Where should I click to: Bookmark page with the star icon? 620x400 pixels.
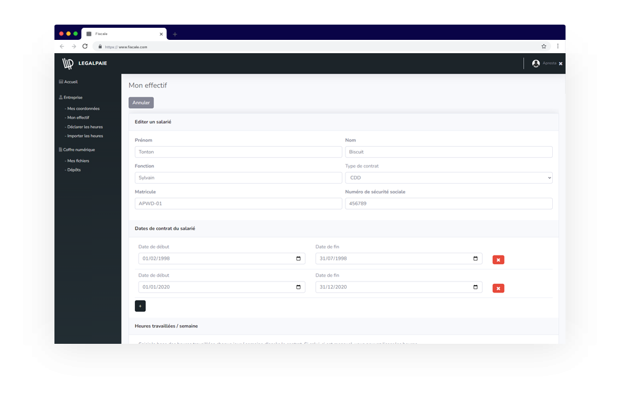pos(544,46)
